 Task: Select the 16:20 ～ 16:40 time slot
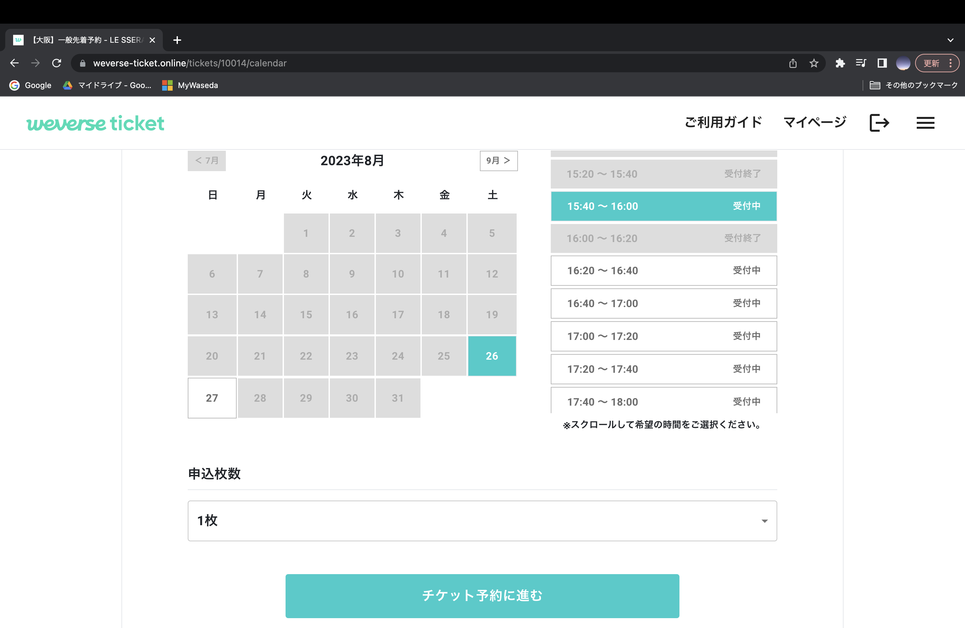(x=663, y=271)
